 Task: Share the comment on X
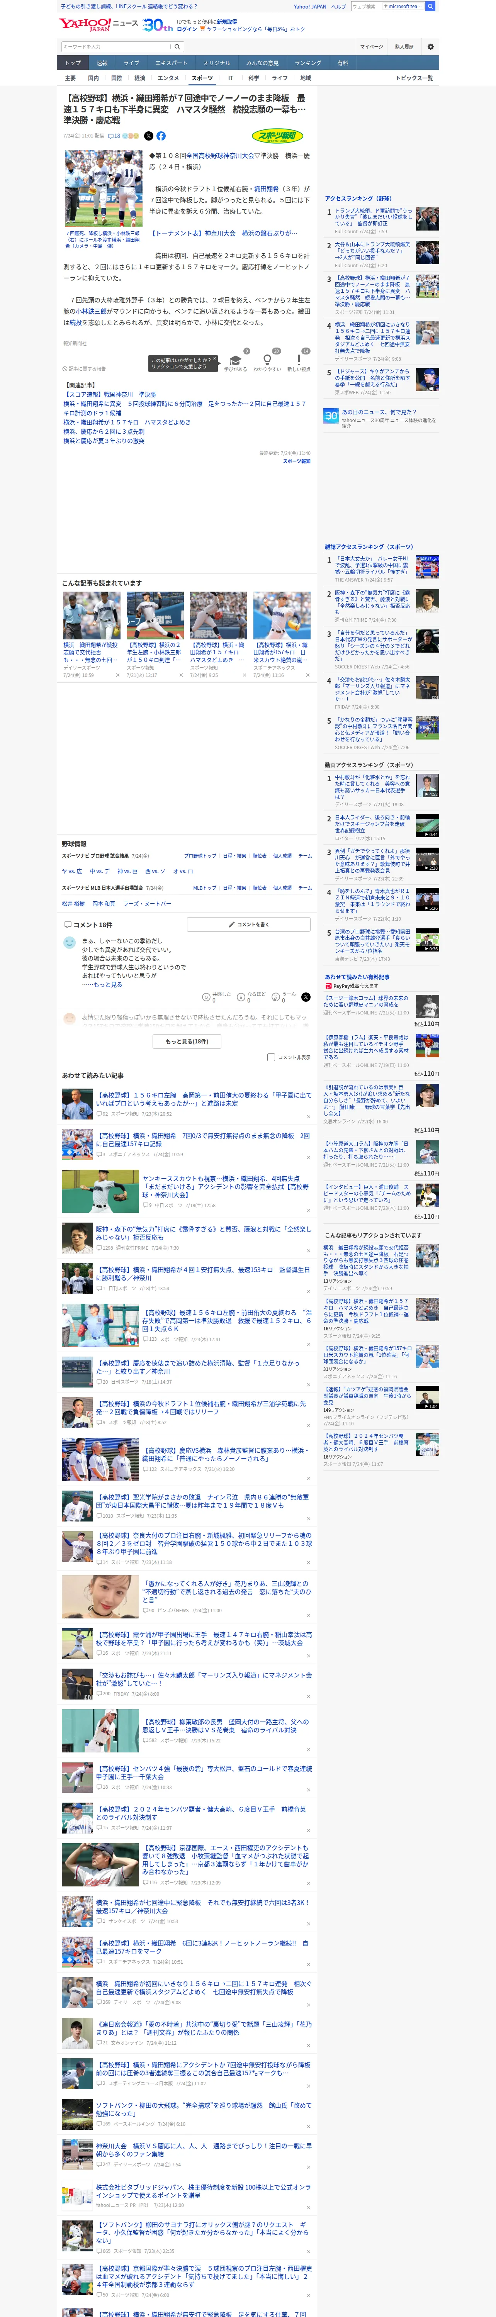coord(306,997)
